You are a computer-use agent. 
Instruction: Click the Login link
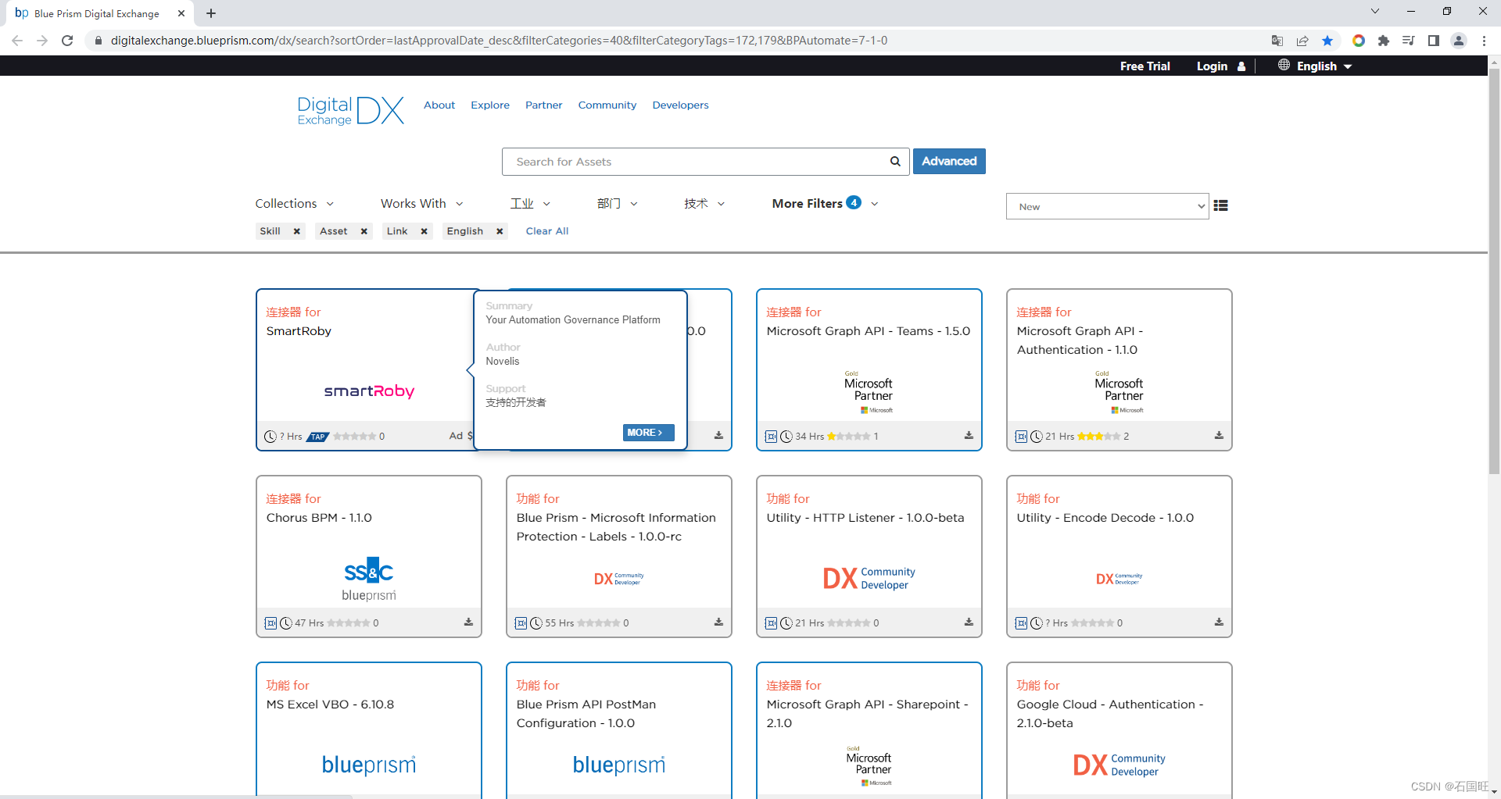1220,66
